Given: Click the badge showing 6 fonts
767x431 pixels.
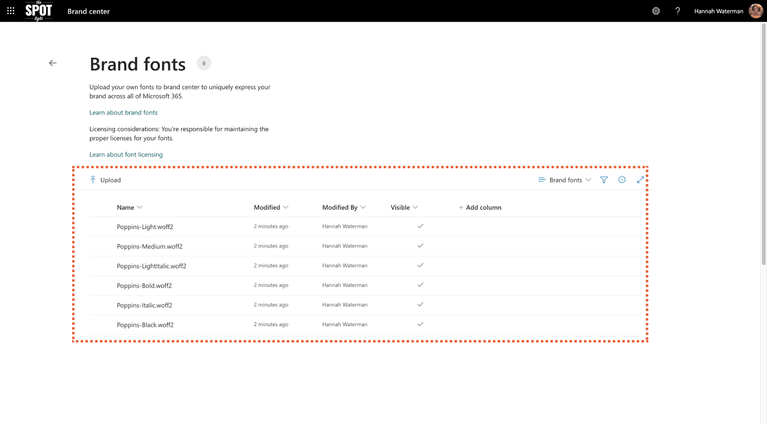Looking at the screenshot, I should pos(204,63).
